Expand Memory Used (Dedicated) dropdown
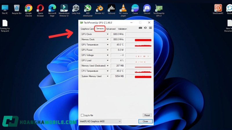The height and width of the screenshot is (130, 232). coord(108,66)
